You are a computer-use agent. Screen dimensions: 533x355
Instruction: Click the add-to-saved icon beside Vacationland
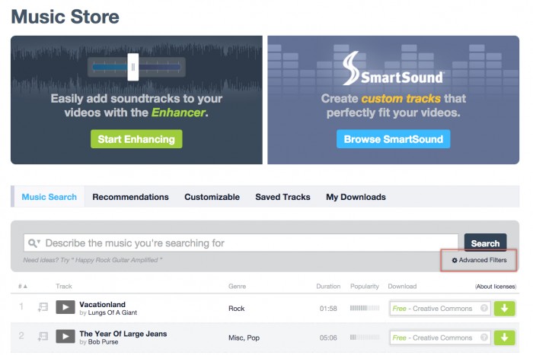(43, 308)
